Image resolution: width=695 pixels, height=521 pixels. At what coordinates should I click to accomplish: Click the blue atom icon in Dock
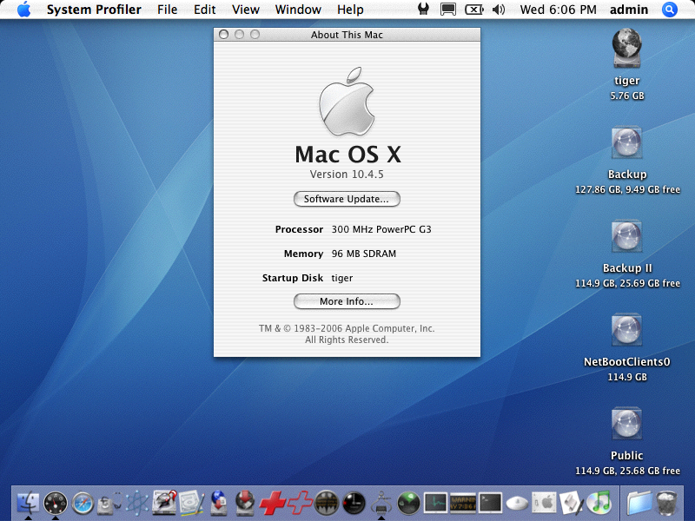tap(137, 504)
